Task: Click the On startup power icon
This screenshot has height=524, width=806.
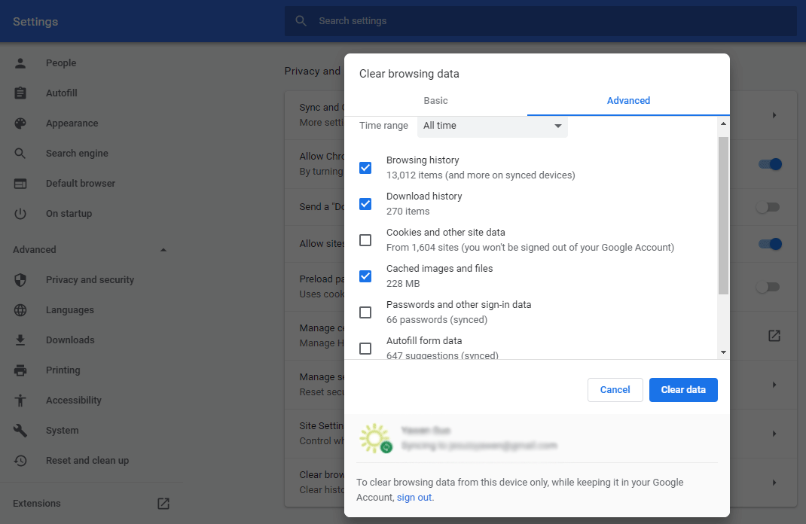Action: (x=20, y=213)
